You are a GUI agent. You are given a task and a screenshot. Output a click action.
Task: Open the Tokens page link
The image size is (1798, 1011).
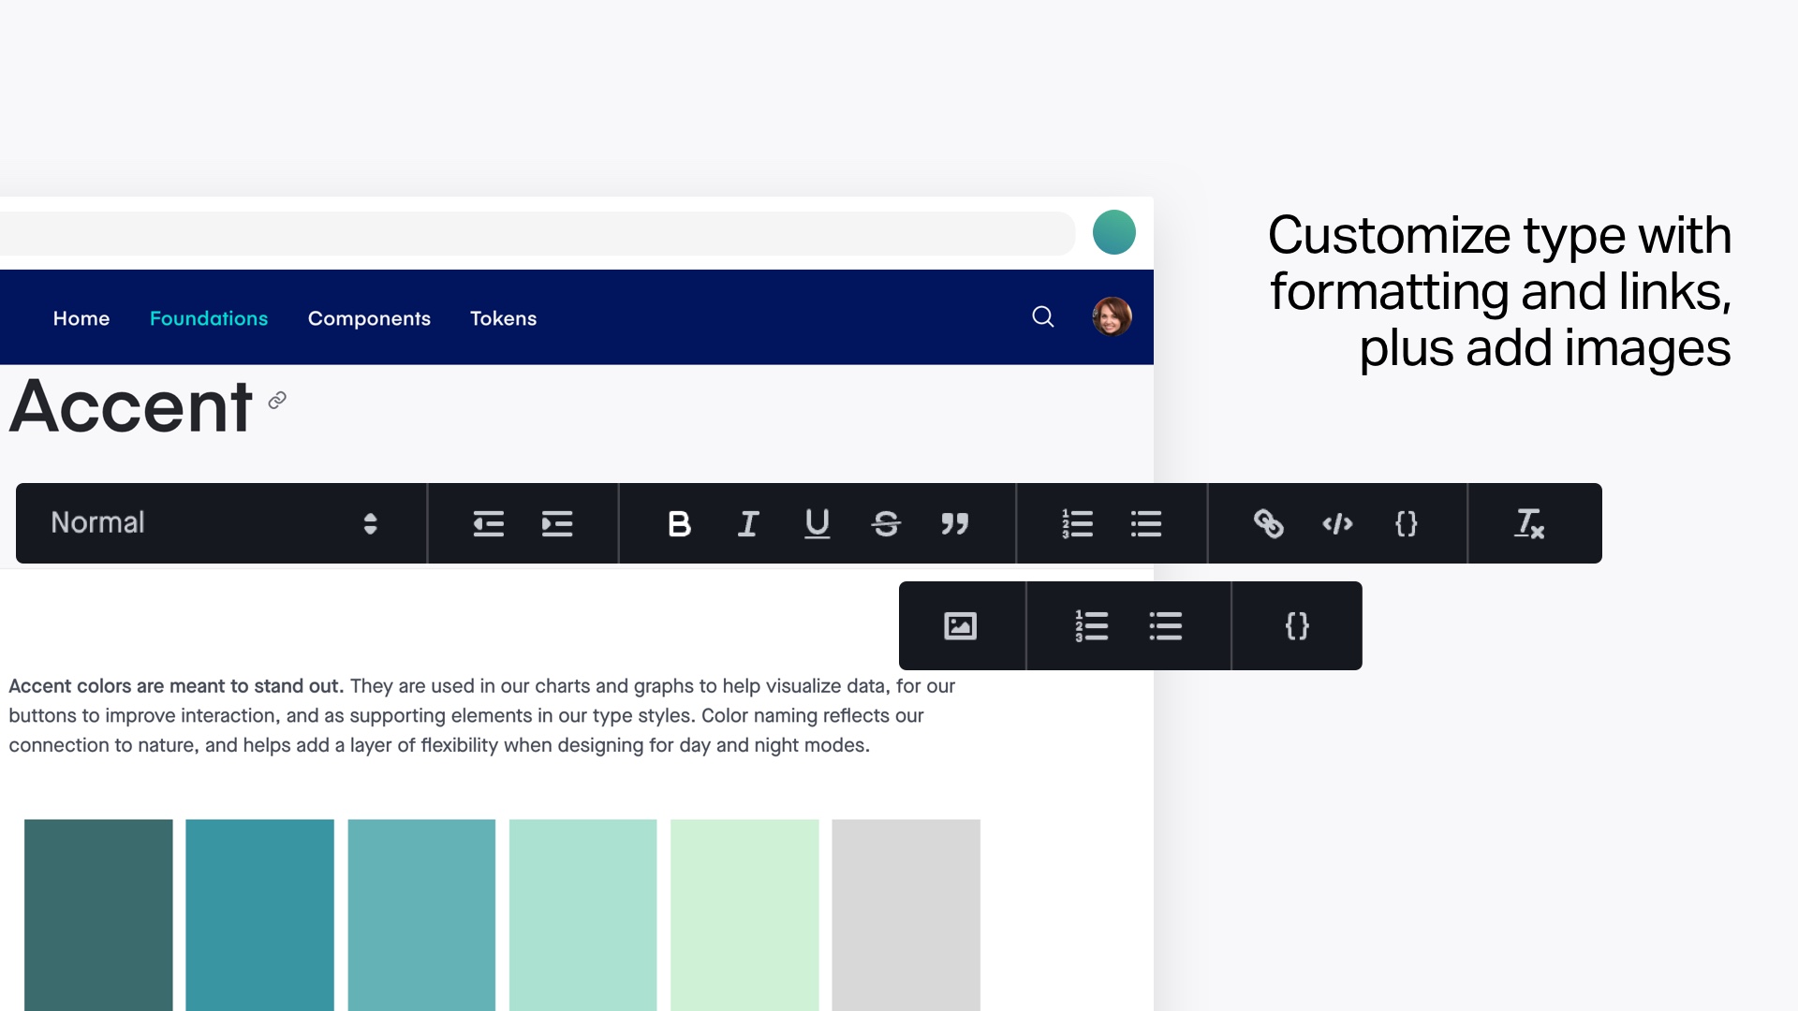(x=503, y=318)
